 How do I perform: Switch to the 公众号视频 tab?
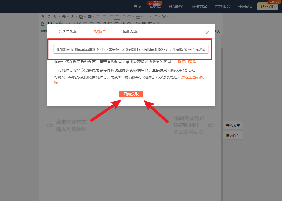pos(68,31)
